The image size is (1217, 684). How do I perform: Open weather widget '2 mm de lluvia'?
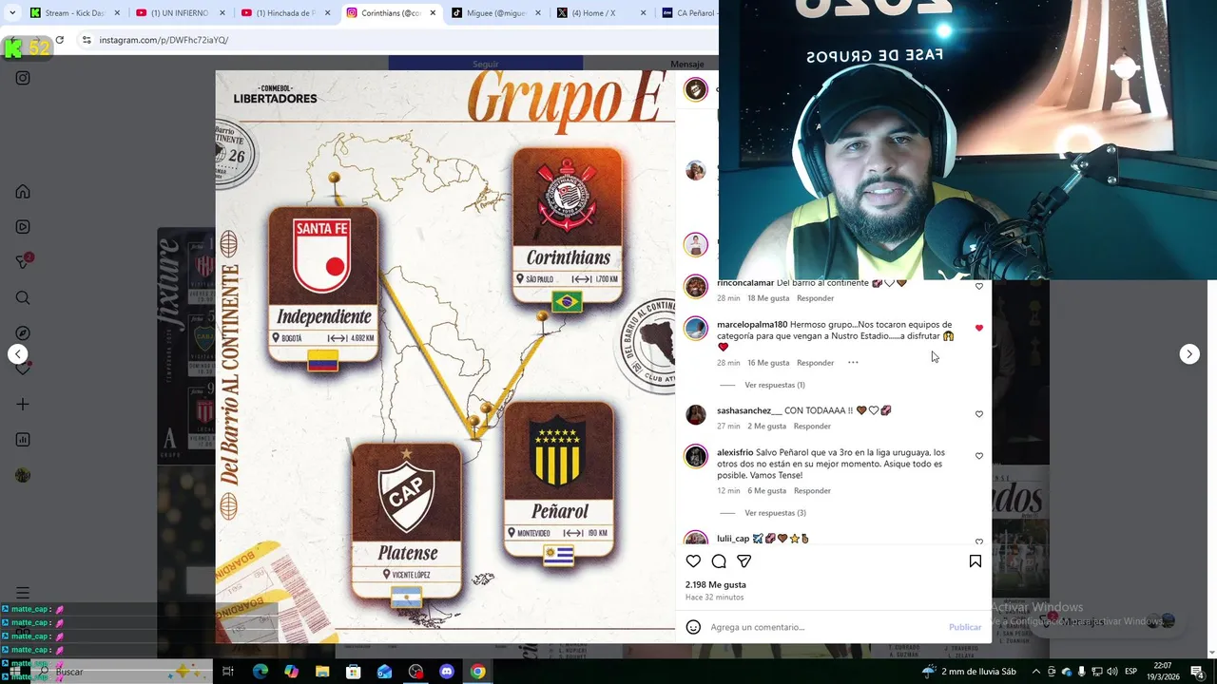click(x=969, y=672)
